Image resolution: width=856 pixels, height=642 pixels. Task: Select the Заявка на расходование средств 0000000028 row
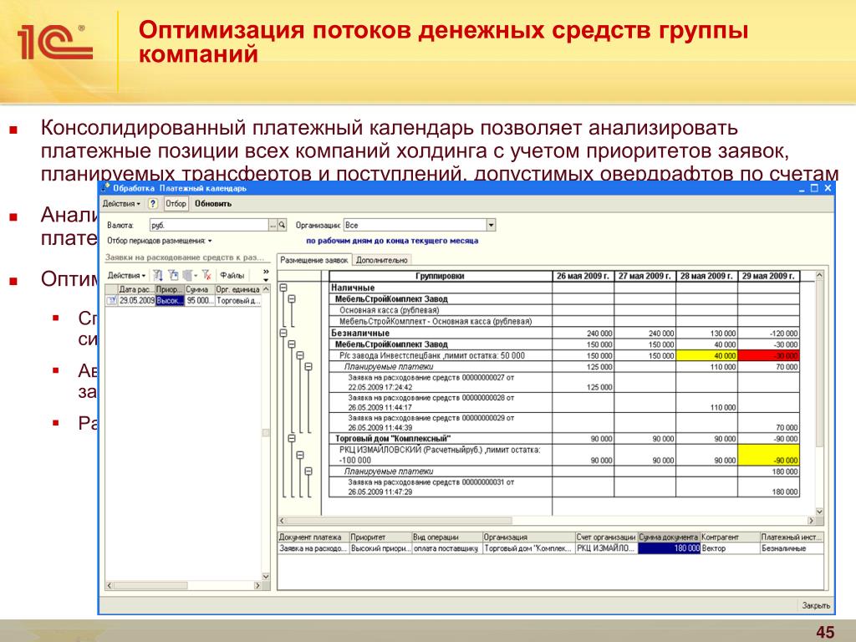coord(441,402)
